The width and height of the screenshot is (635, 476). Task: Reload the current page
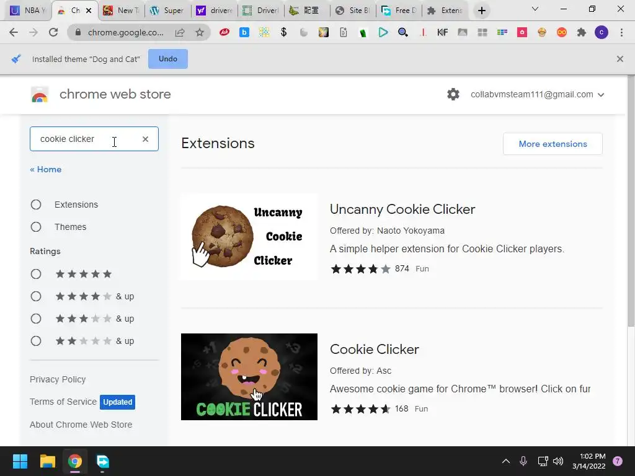pyautogui.click(x=53, y=32)
